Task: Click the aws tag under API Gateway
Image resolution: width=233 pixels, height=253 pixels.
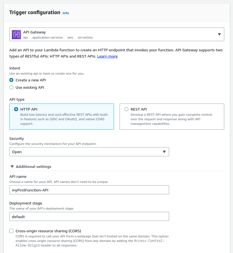Action: (70, 37)
